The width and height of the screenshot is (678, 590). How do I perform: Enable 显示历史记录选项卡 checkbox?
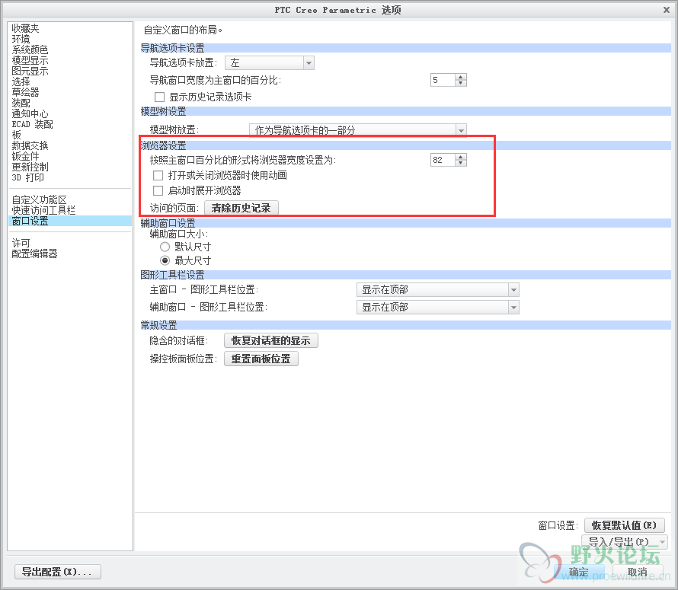coord(159,97)
